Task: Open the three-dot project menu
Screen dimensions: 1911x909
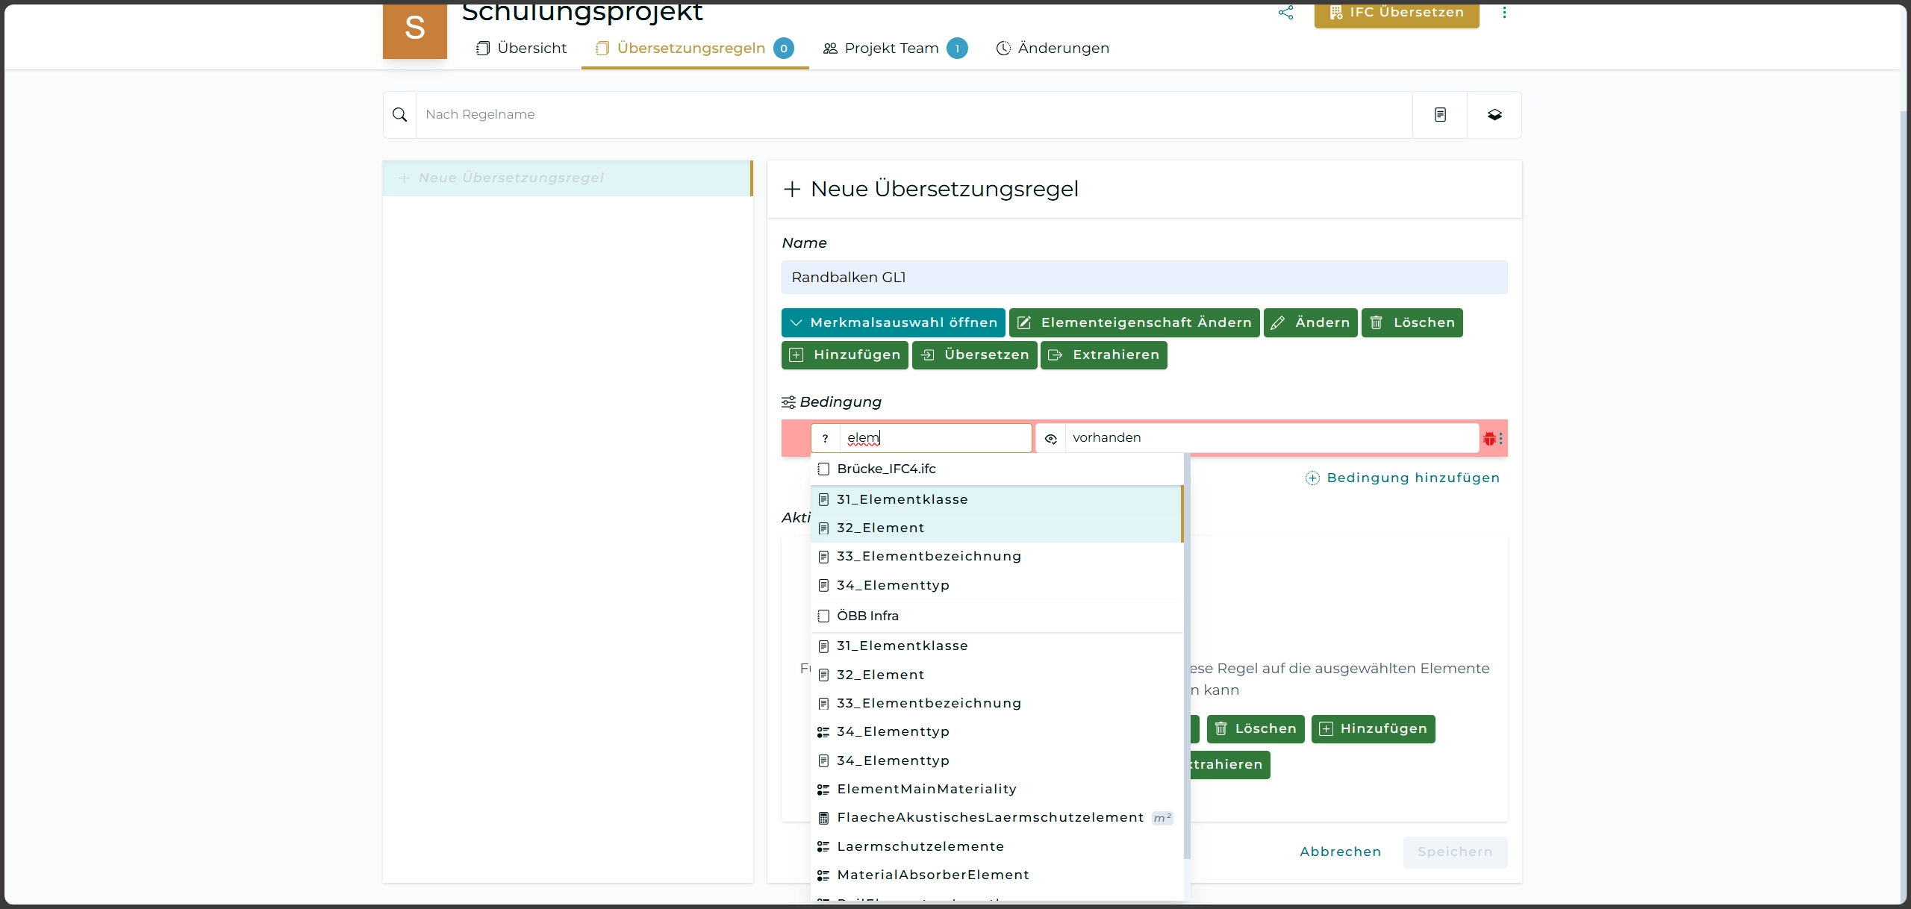Action: (x=1504, y=13)
